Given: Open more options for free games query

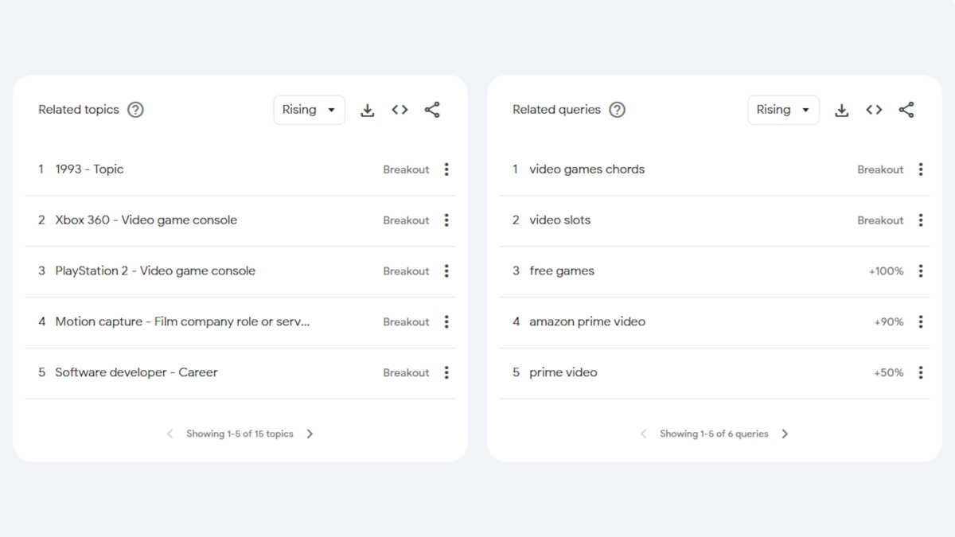Looking at the screenshot, I should point(921,271).
